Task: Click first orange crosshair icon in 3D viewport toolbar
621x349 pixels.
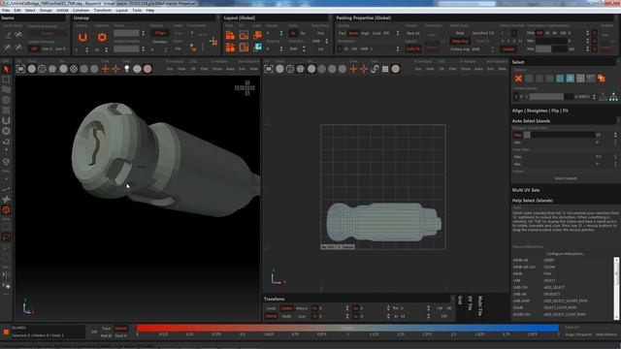Action: click(x=105, y=69)
